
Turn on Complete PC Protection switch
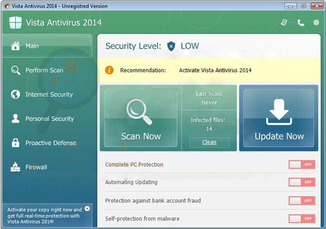coord(302,165)
